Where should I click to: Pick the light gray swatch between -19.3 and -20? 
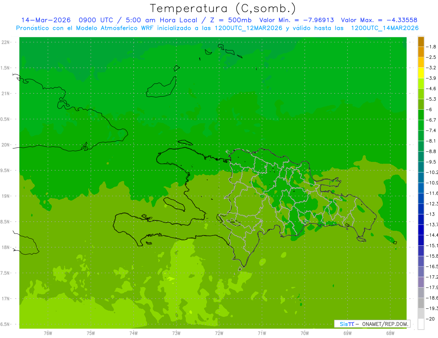[421, 314]
